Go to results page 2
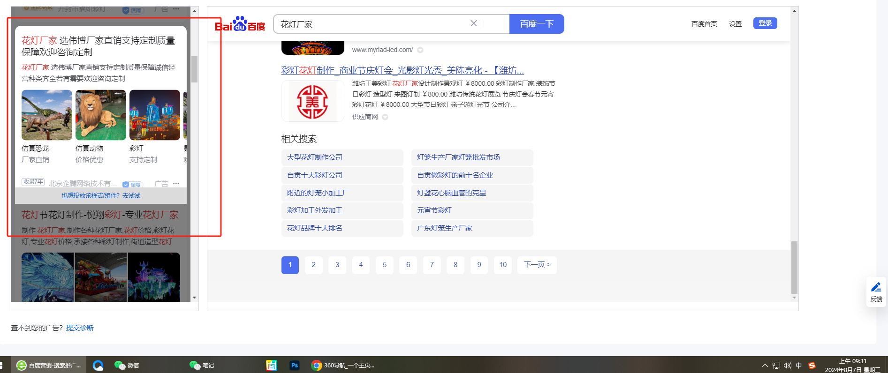888x373 pixels. (313, 265)
